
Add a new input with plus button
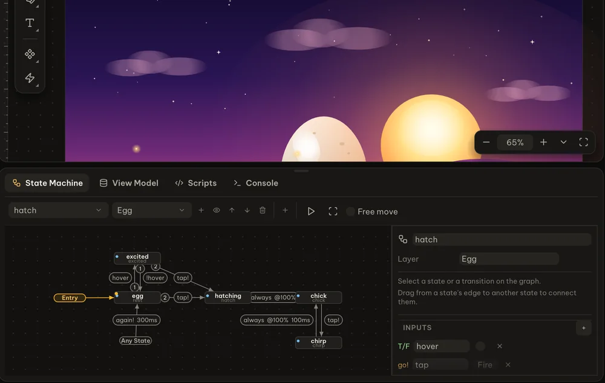(583, 328)
